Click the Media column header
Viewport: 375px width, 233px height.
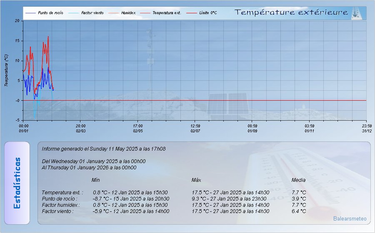click(x=298, y=180)
